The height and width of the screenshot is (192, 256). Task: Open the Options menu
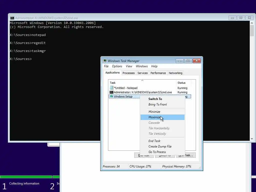(117, 66)
